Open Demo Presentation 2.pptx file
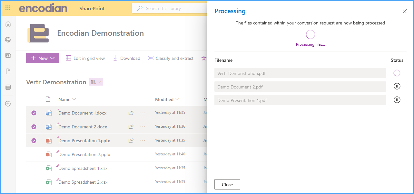Screen dimensions: 414x194 (84, 154)
